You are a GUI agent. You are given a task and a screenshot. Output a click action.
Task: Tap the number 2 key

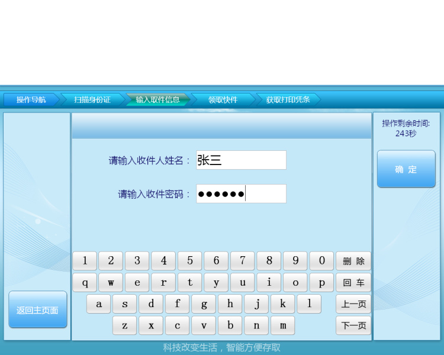point(111,261)
